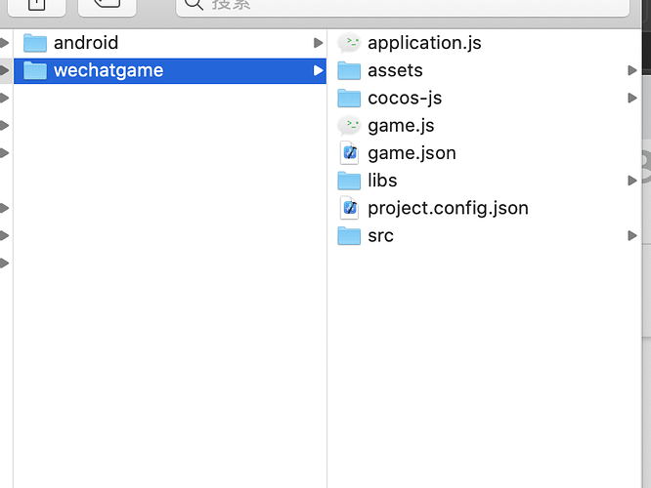Screen dimensions: 651x488
Task: Click the cocos-js folder icon
Action: [x=350, y=99]
